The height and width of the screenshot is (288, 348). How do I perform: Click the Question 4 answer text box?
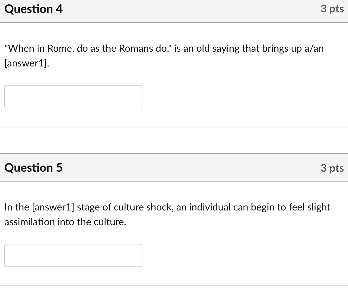(x=73, y=97)
